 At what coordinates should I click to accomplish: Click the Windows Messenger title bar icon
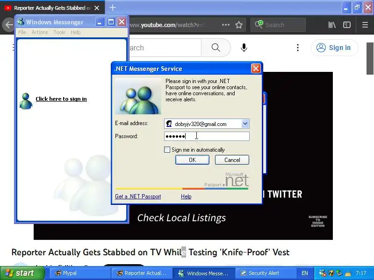(21, 21)
